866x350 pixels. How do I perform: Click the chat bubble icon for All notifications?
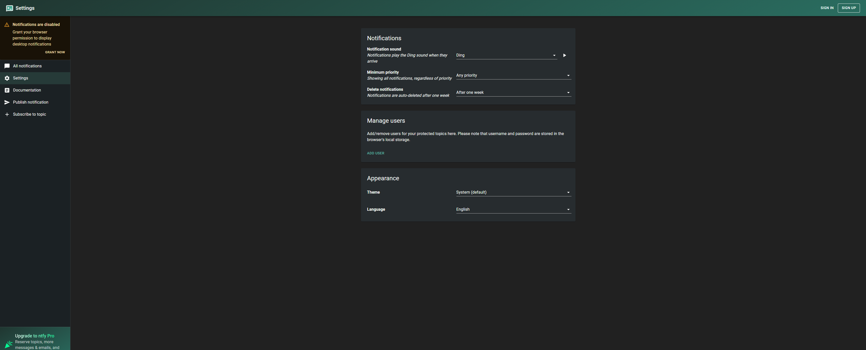pos(7,66)
